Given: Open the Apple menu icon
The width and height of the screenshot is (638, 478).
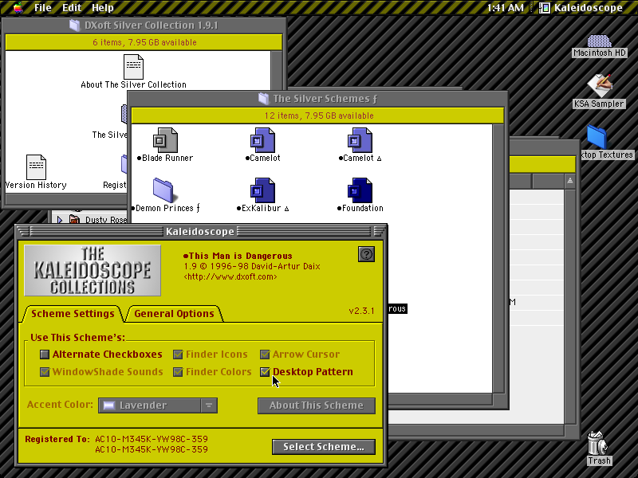Looking at the screenshot, I should point(18,7).
